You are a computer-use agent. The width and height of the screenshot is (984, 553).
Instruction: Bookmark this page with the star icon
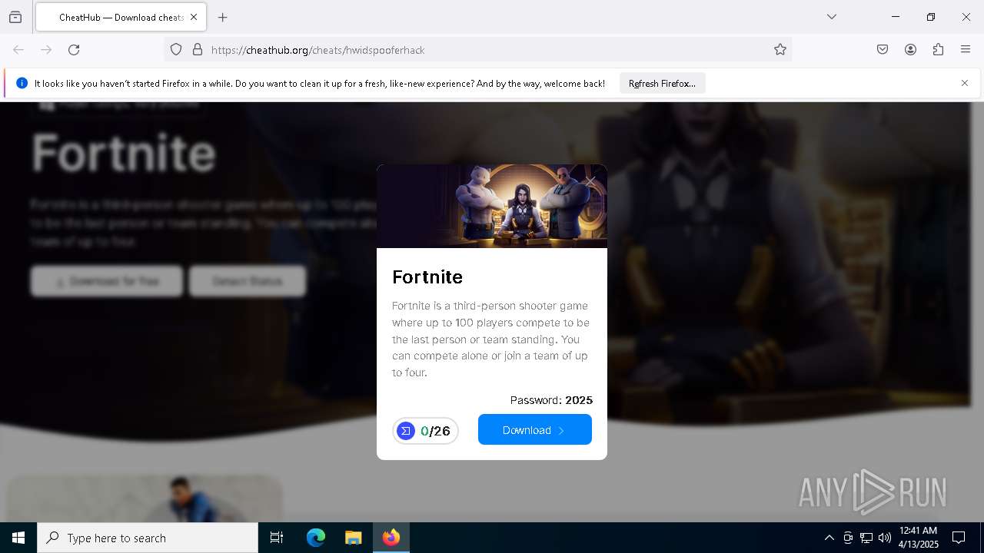tap(780, 50)
